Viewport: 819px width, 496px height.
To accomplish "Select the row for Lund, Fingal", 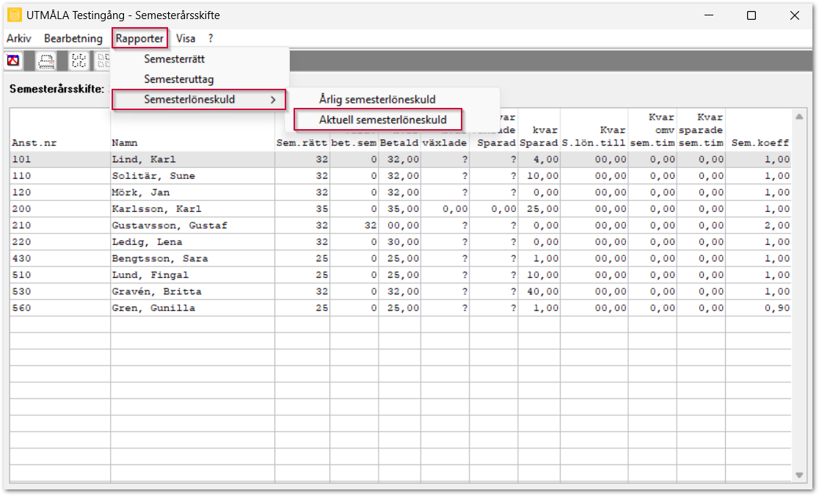I will [400, 274].
